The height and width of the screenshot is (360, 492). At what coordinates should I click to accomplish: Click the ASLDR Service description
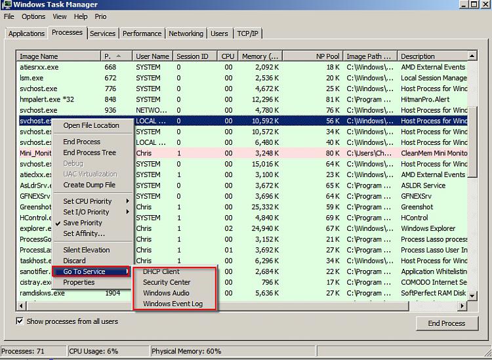(423, 186)
